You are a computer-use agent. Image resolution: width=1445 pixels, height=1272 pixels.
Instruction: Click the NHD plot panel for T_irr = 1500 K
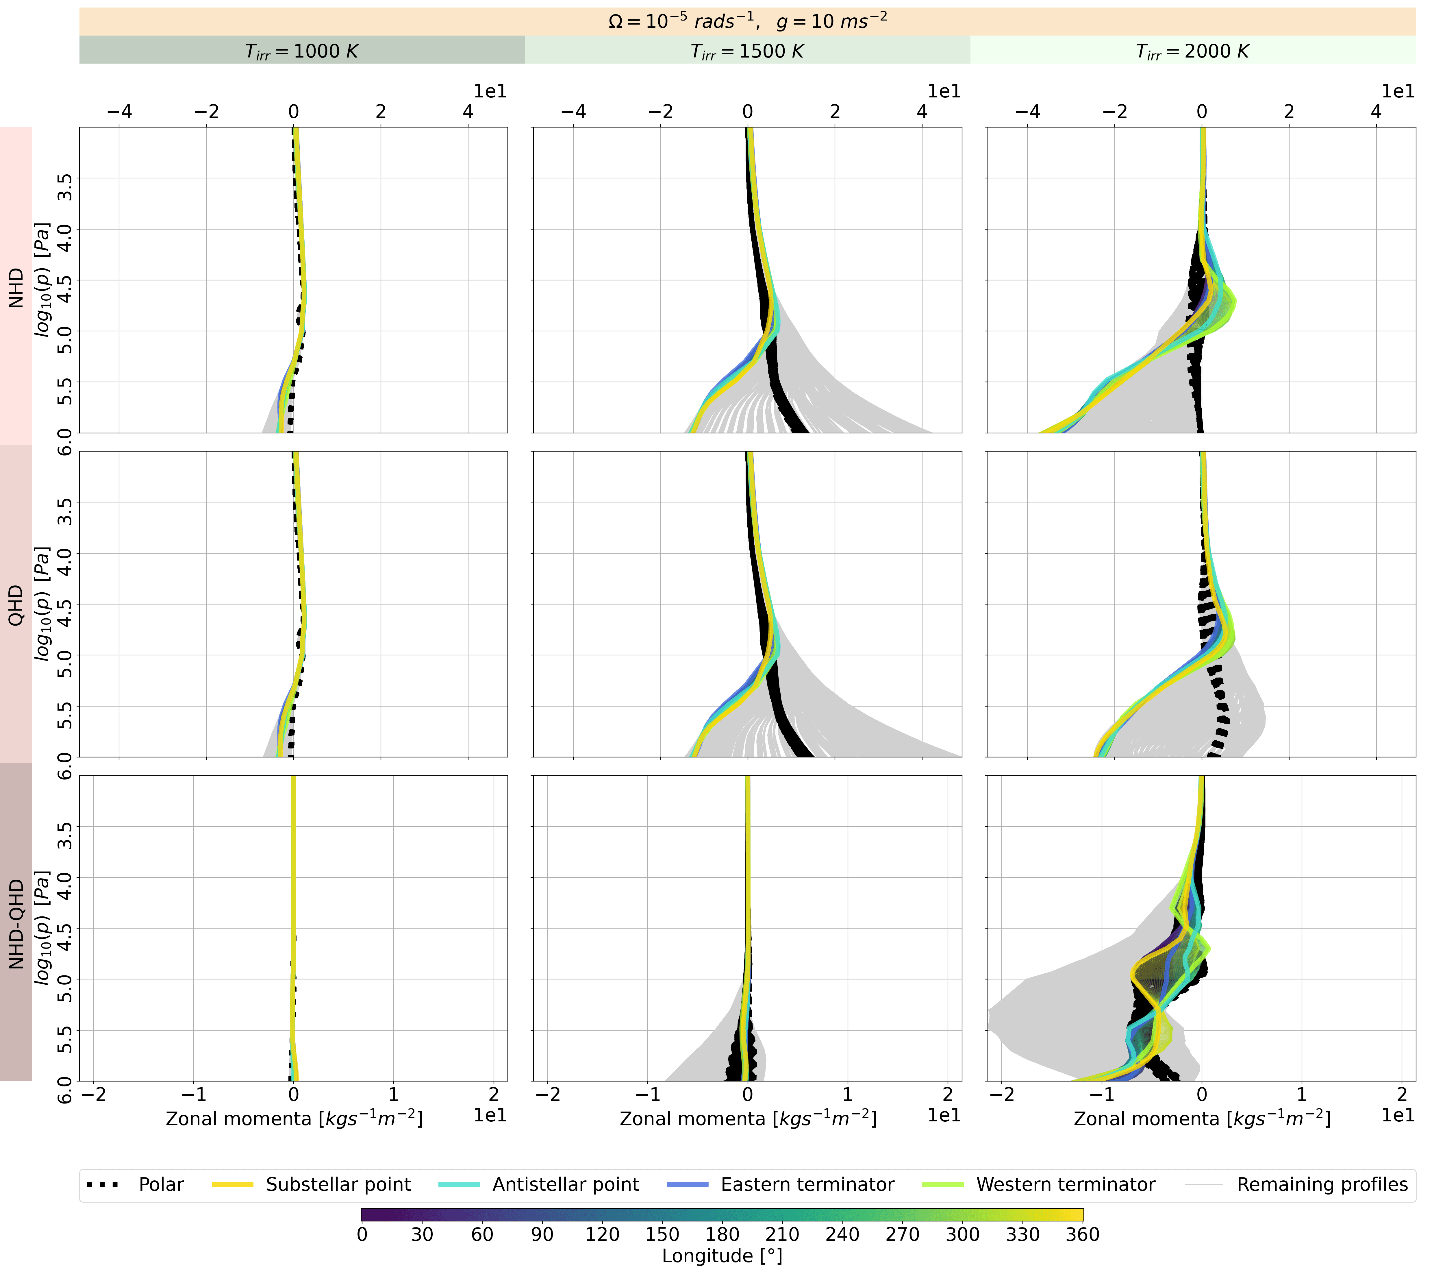[x=747, y=280]
